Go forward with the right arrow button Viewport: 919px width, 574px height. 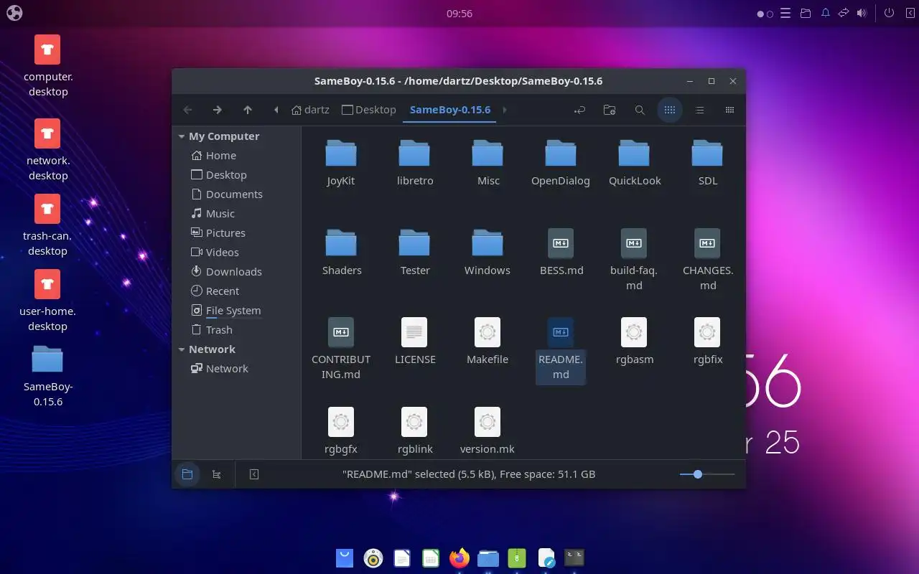(x=218, y=110)
